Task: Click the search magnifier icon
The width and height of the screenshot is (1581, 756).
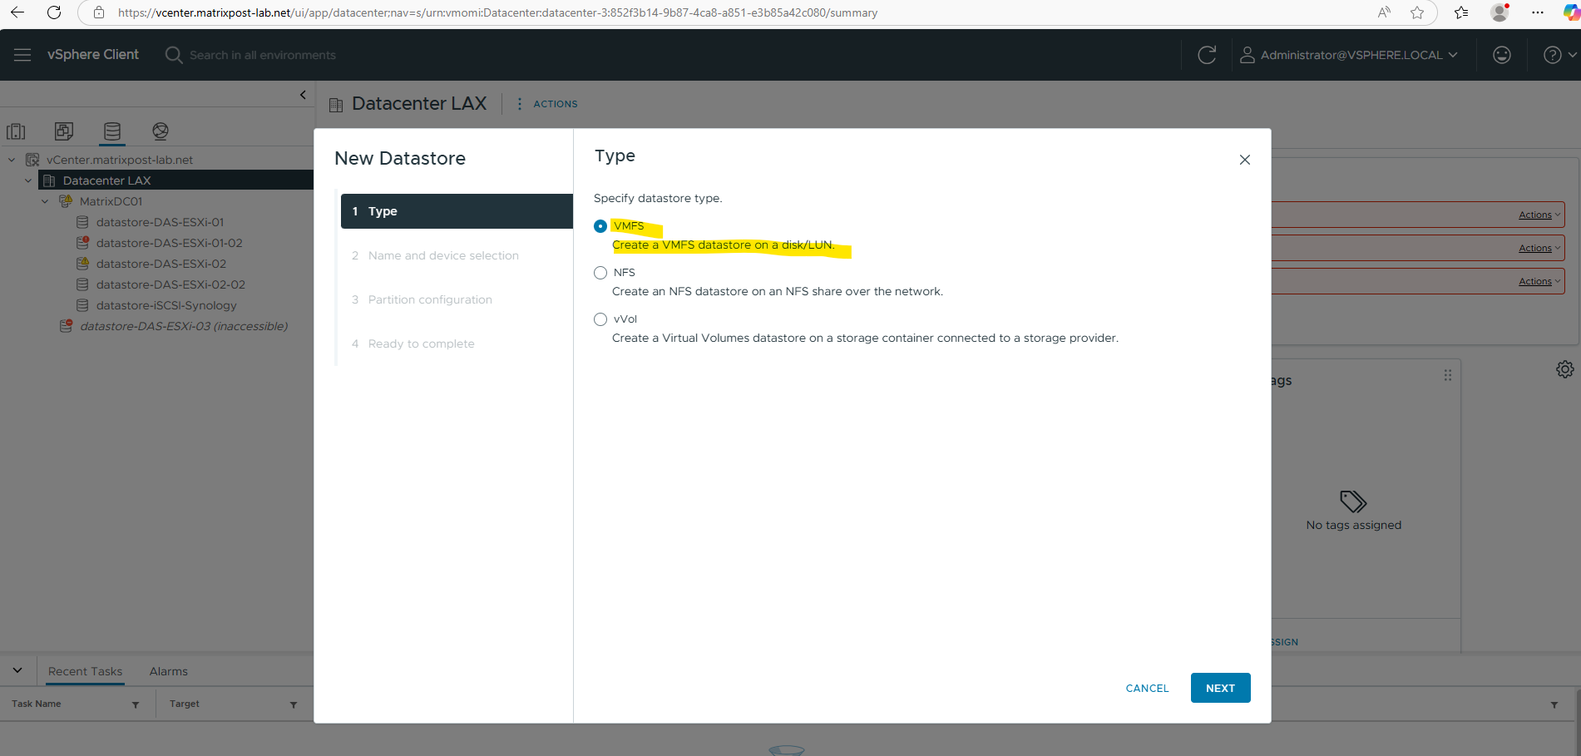Action: pyautogui.click(x=174, y=55)
